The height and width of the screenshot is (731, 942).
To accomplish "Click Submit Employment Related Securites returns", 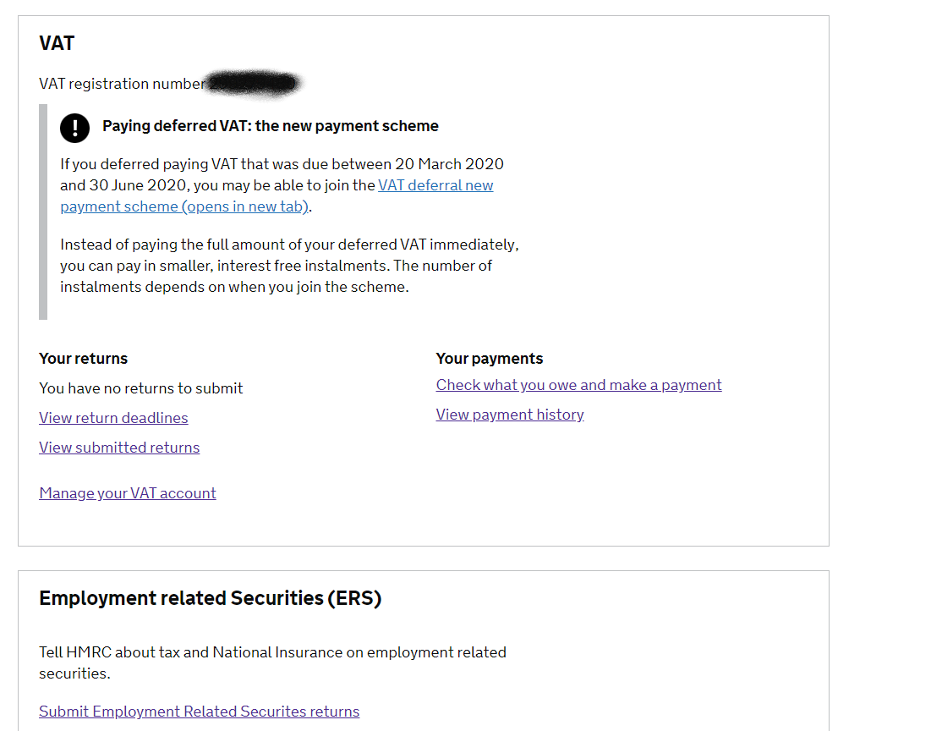I will [x=199, y=711].
